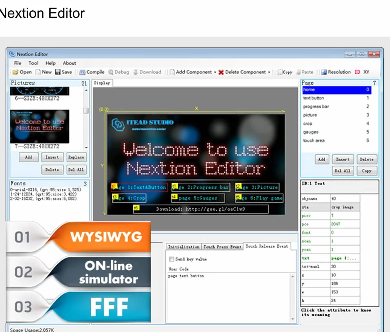Select t0 'page 1:Text&Button' component on canvas
The image size is (390, 332).
(139, 187)
